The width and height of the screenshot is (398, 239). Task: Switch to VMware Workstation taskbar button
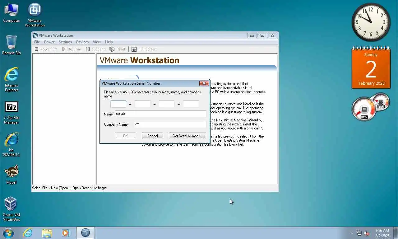(x=85, y=233)
